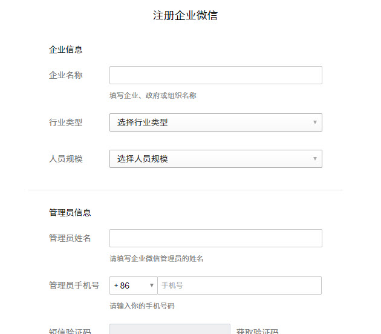Viewport: 381px width, 334px height.
Task: Click the +86 selector arrow
Action: (151, 286)
